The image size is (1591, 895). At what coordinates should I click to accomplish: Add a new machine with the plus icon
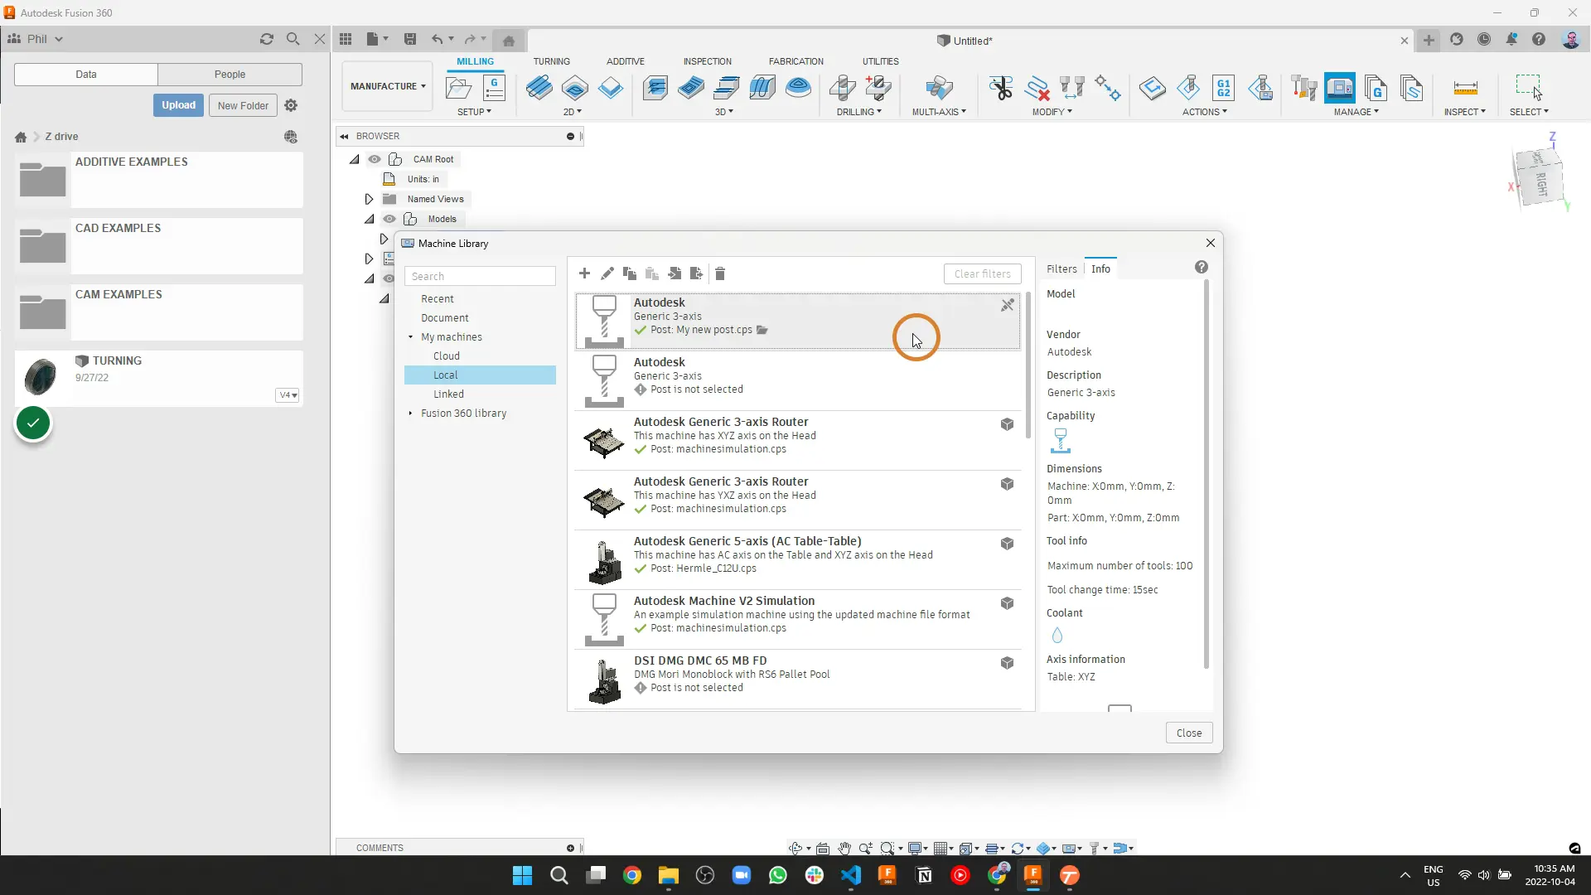pos(584,273)
